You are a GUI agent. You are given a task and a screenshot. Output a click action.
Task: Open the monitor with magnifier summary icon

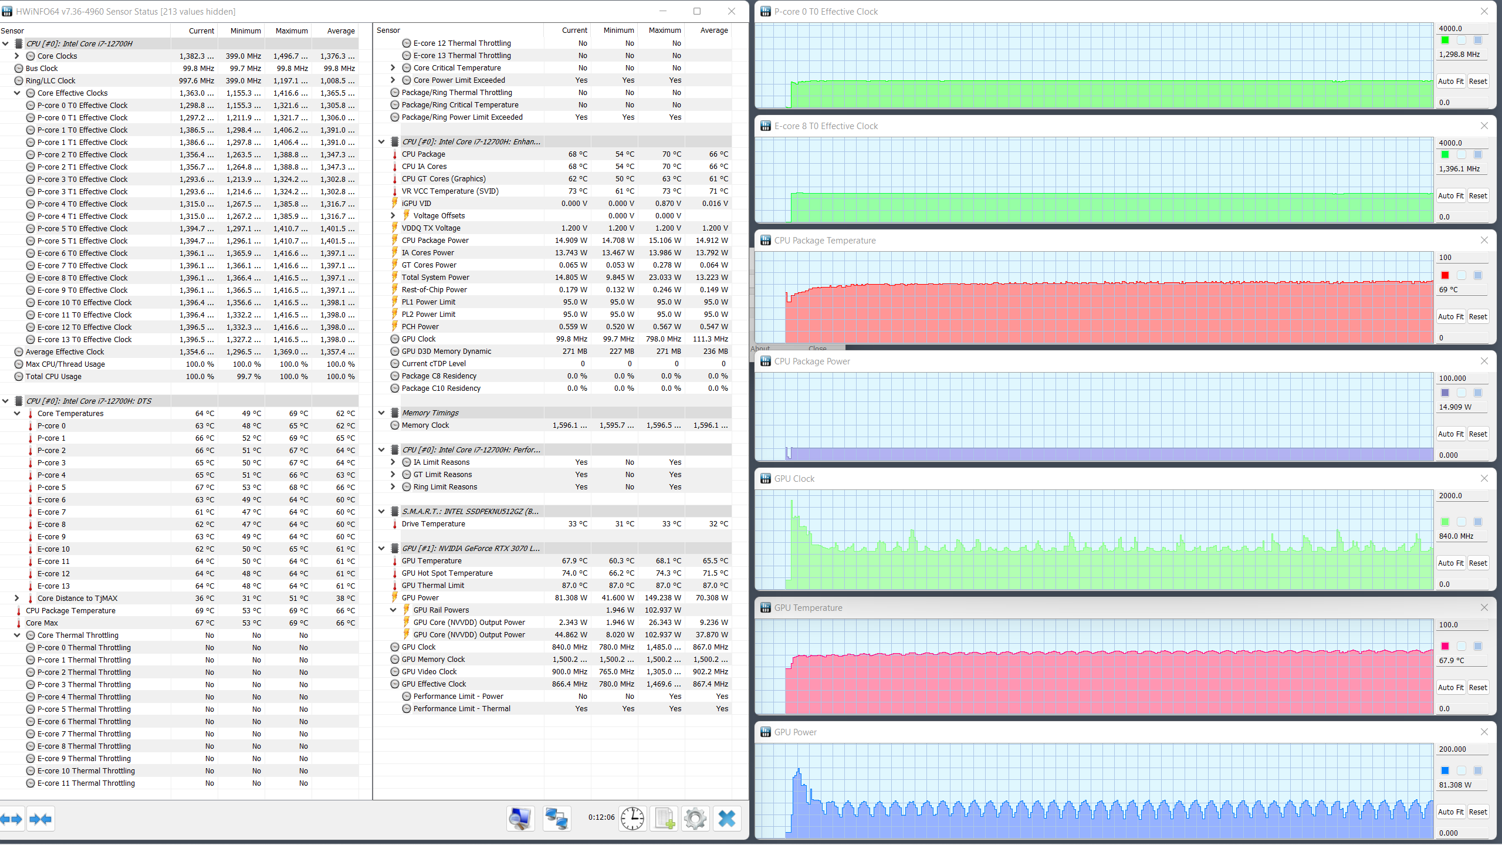tap(520, 819)
